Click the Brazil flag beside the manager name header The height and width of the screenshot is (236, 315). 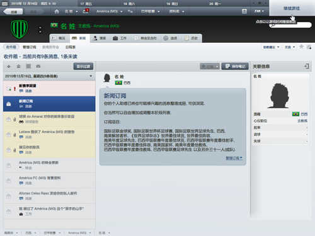54,26
